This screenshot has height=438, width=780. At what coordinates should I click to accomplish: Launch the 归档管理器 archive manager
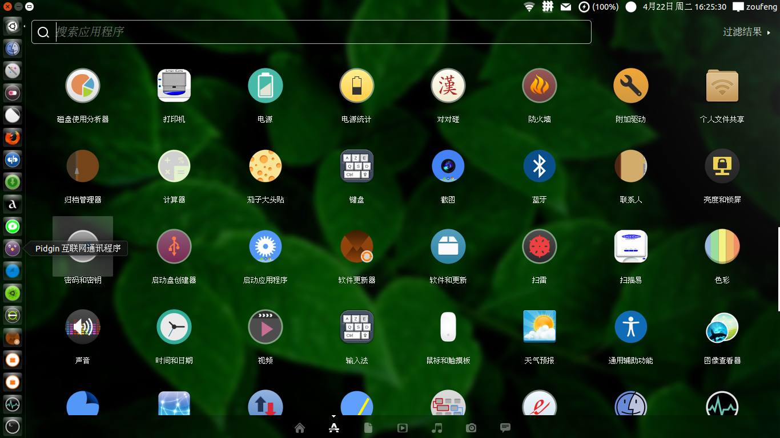pyautogui.click(x=83, y=166)
